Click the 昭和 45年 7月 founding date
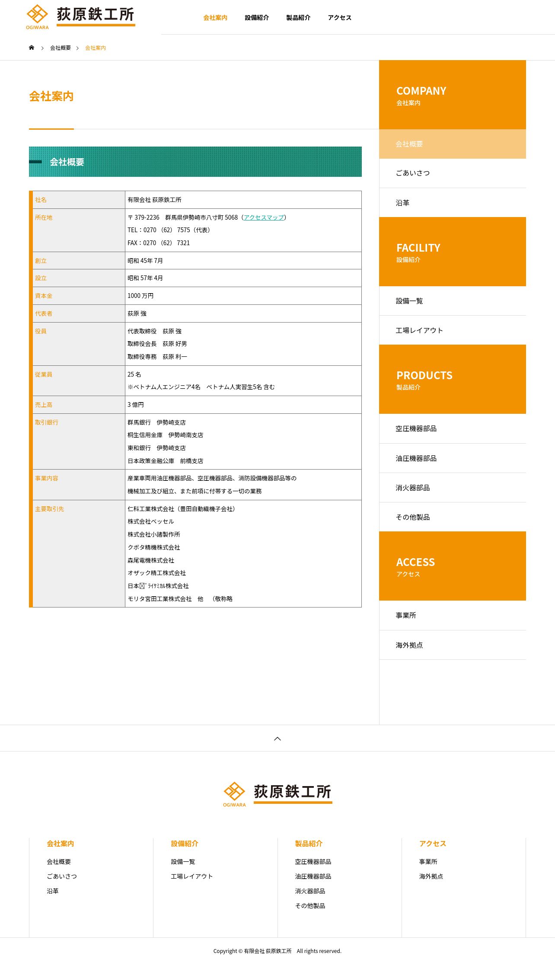This screenshot has width=555, height=972. coord(145,261)
